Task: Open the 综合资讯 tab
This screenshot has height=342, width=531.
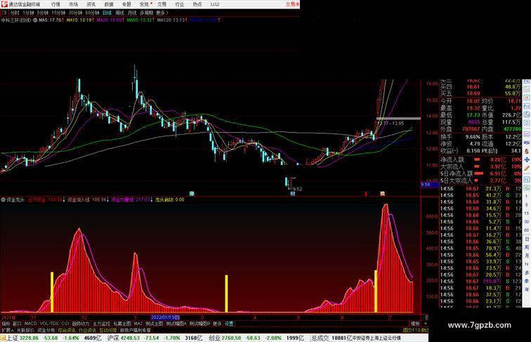Action: [67, 330]
